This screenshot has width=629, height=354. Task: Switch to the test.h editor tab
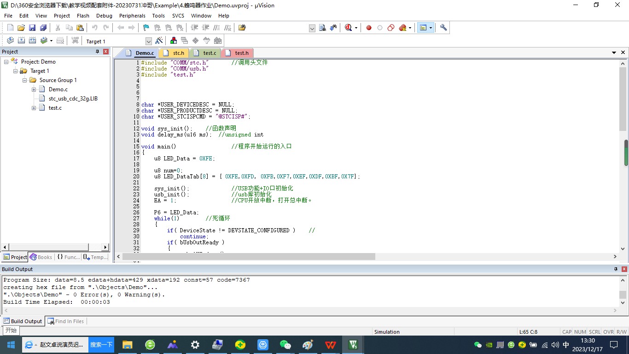238,53
